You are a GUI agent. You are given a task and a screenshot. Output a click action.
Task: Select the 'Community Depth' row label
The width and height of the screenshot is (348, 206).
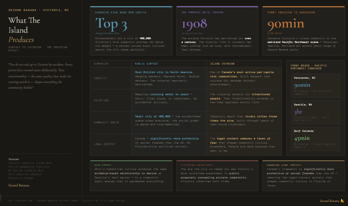pyautogui.click(x=106, y=122)
